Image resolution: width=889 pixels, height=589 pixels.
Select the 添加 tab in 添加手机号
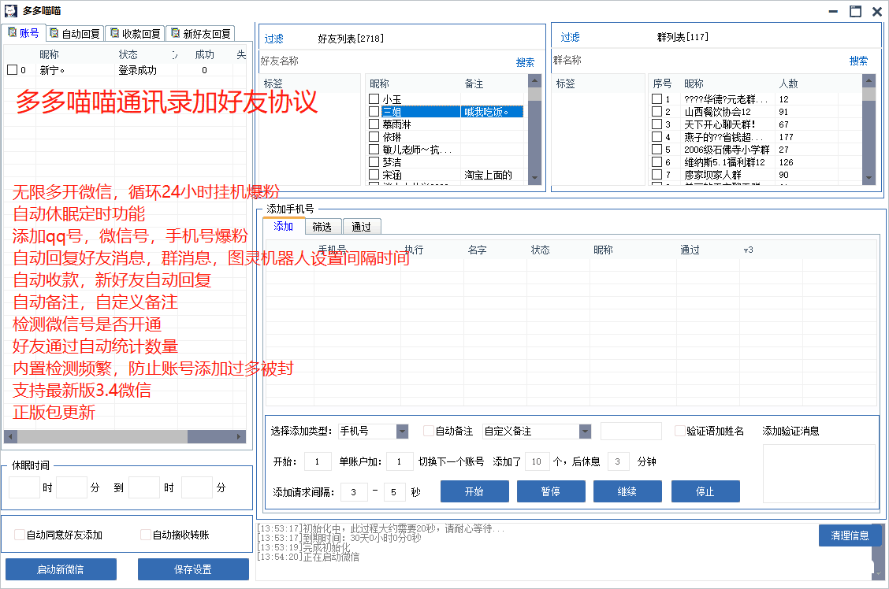point(283,226)
